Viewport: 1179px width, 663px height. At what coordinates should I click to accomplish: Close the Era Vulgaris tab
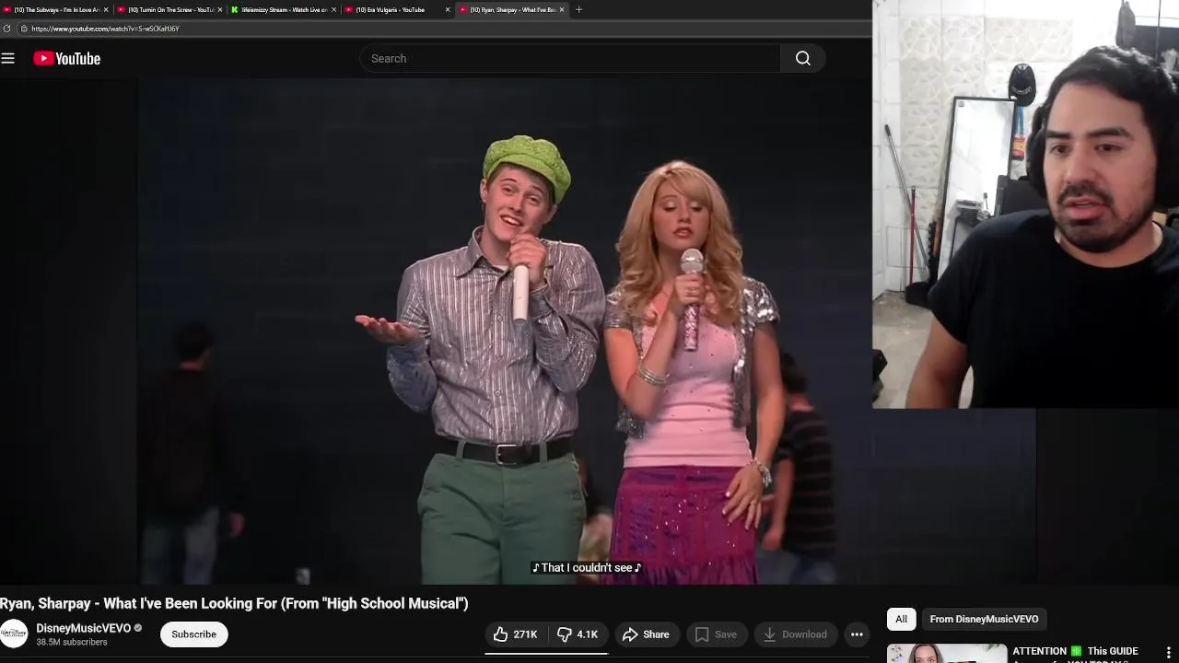pos(449,9)
